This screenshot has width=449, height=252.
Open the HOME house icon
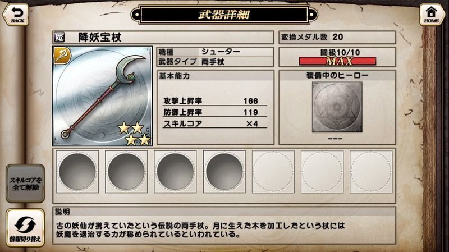click(432, 15)
